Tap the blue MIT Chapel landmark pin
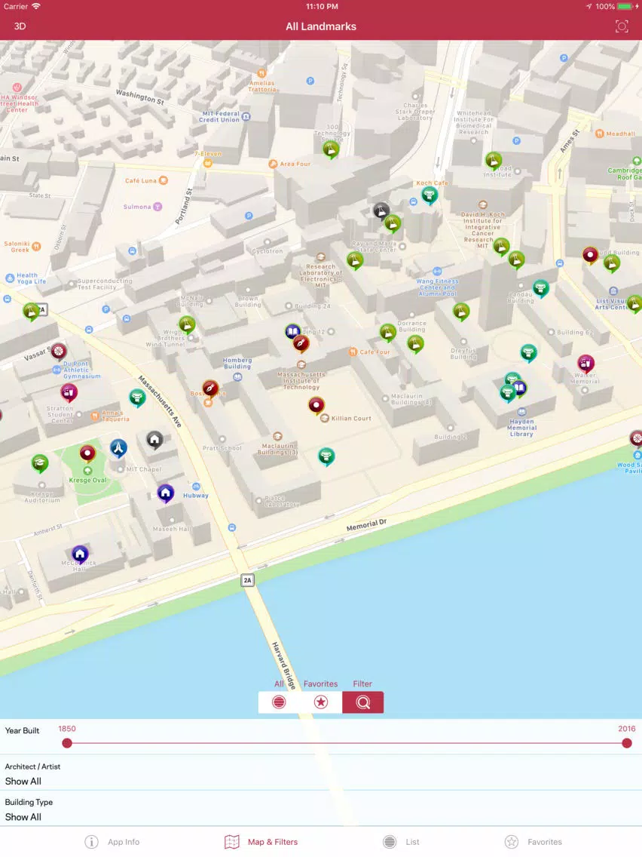 (x=118, y=447)
